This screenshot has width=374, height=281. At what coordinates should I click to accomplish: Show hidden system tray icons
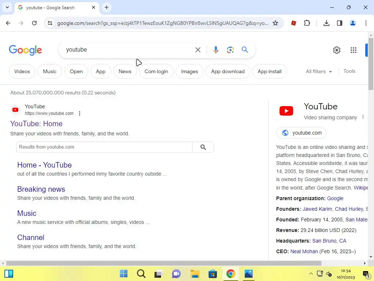click(x=311, y=274)
